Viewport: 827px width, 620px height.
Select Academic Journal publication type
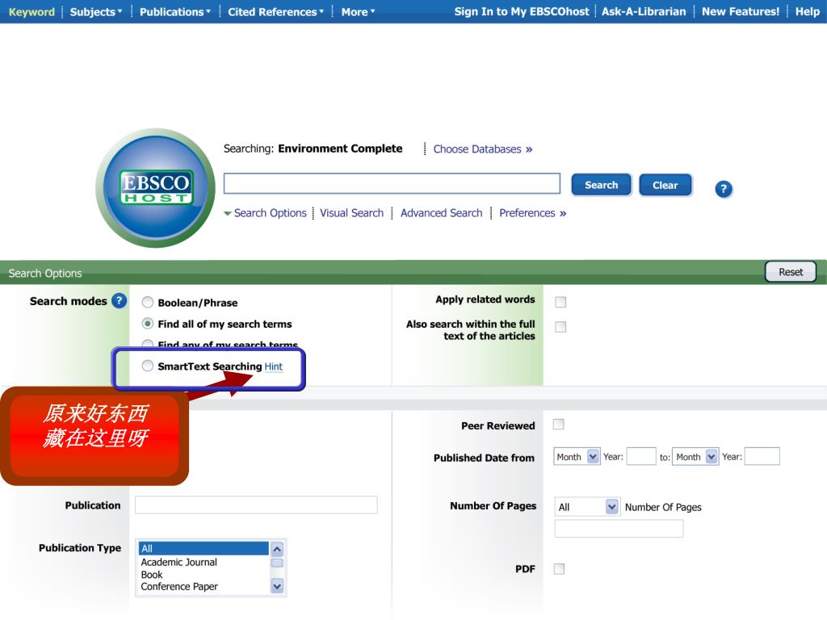coord(178,562)
